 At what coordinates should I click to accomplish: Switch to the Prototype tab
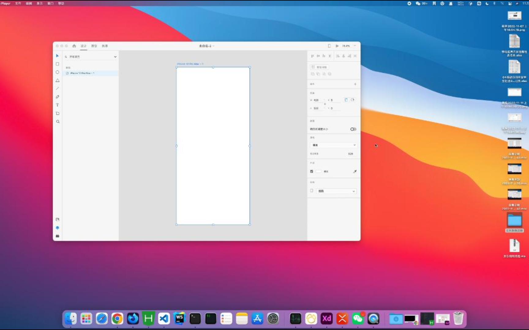click(94, 46)
